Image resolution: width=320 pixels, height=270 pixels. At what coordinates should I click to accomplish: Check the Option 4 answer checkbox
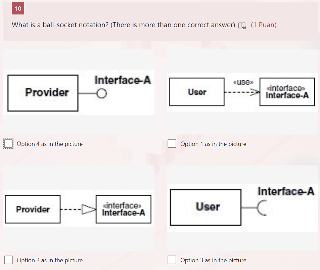coord(8,144)
